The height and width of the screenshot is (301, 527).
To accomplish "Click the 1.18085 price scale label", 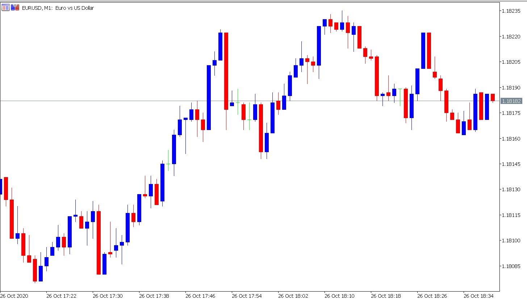I will coord(511,266).
